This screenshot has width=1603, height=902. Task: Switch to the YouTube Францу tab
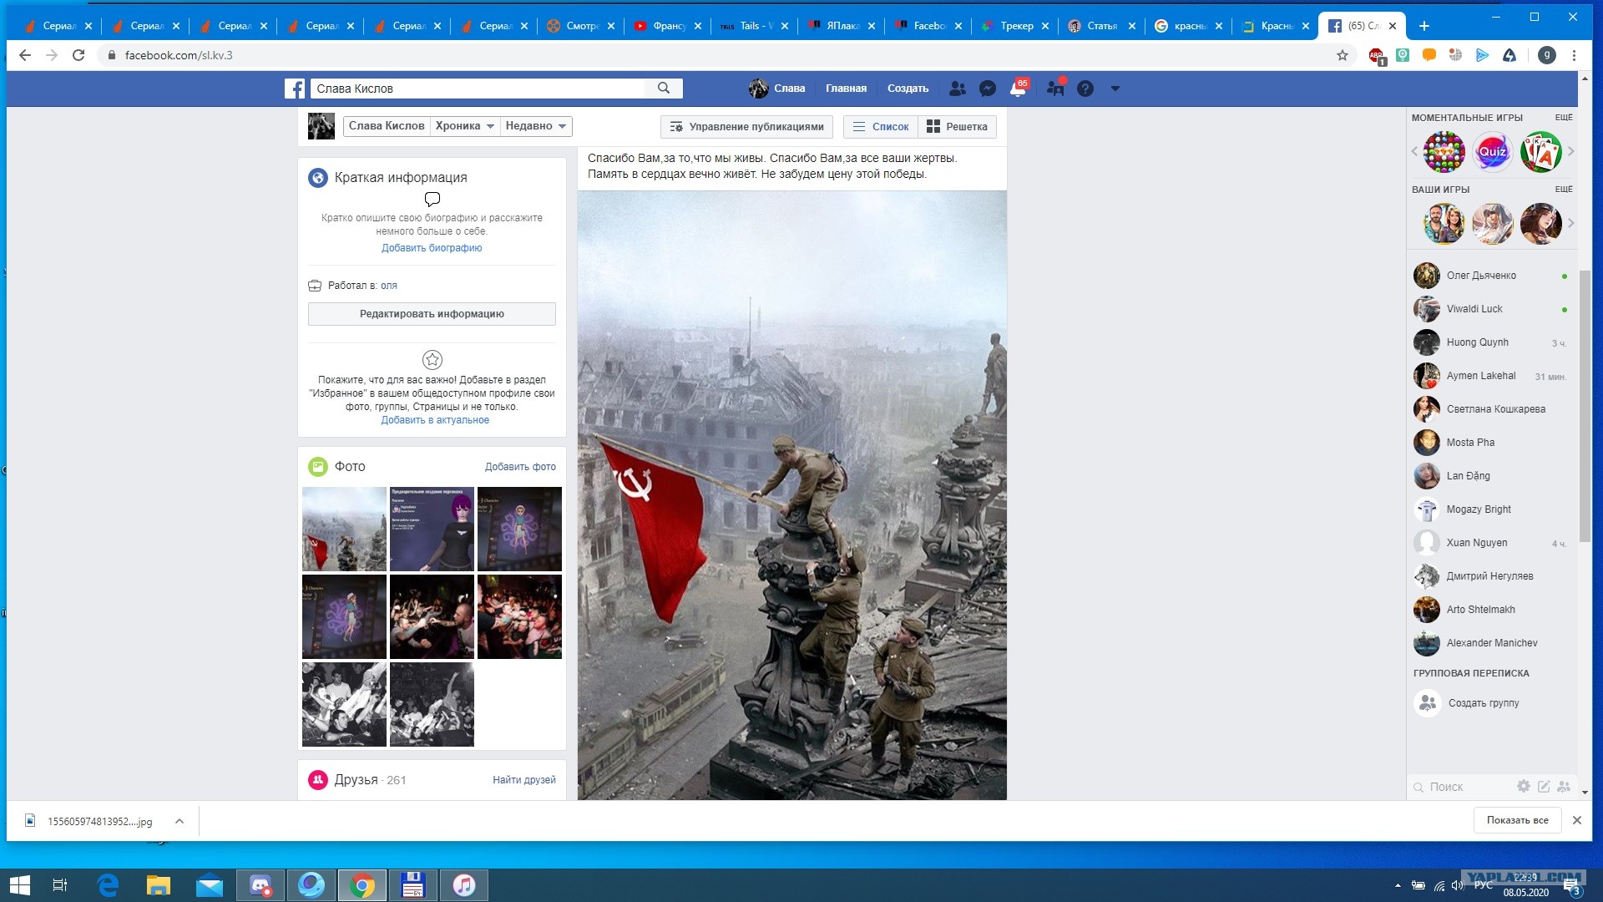point(668,26)
